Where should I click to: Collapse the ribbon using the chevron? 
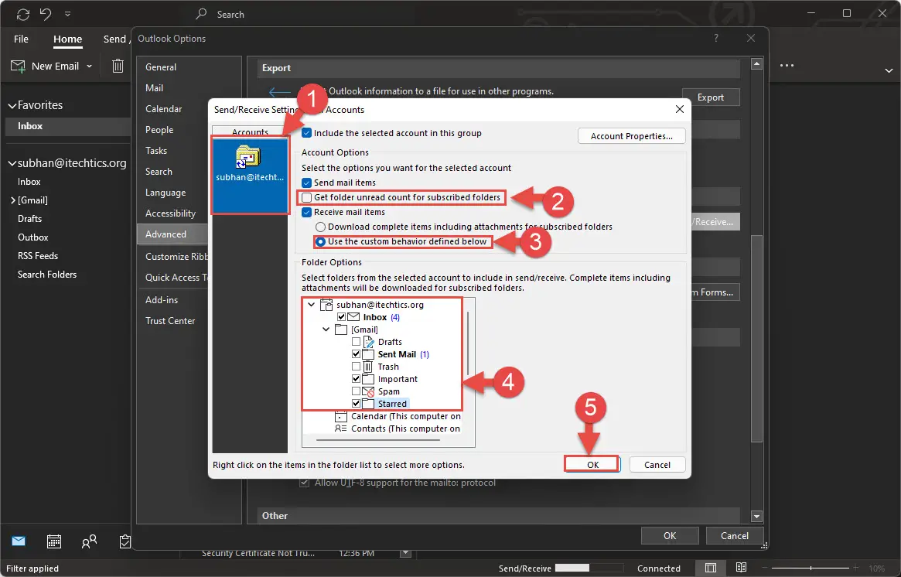889,70
